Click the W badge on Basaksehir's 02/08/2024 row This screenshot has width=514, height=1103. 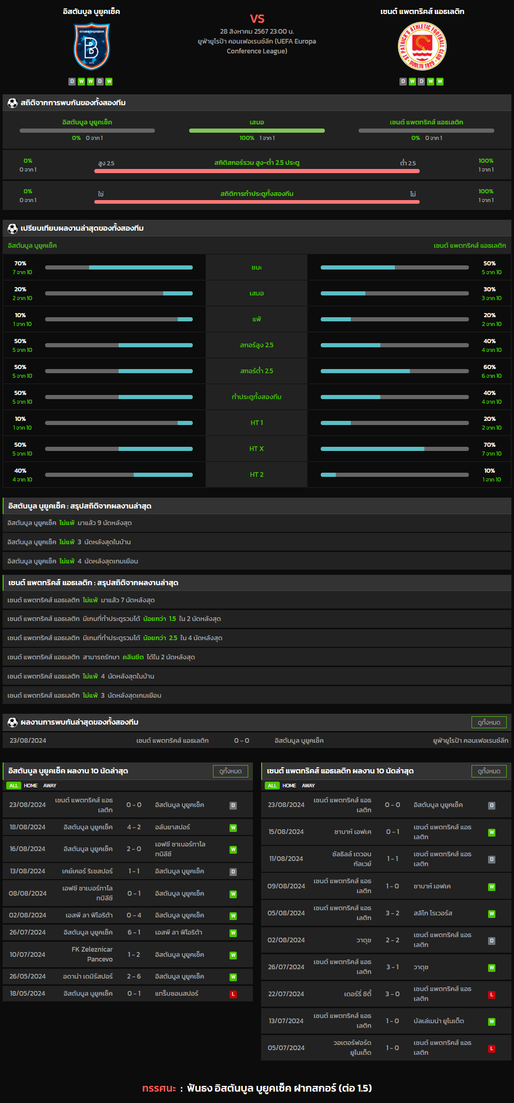(233, 916)
